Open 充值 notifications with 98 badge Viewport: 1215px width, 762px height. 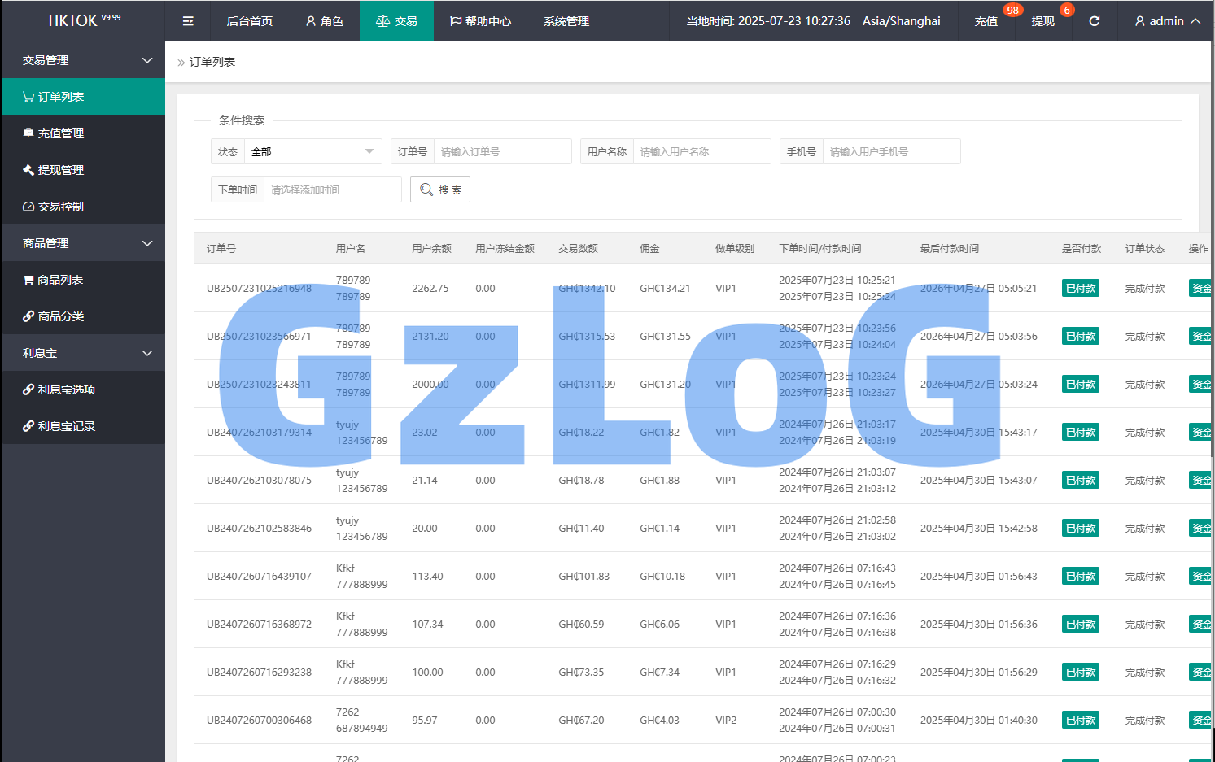click(986, 21)
